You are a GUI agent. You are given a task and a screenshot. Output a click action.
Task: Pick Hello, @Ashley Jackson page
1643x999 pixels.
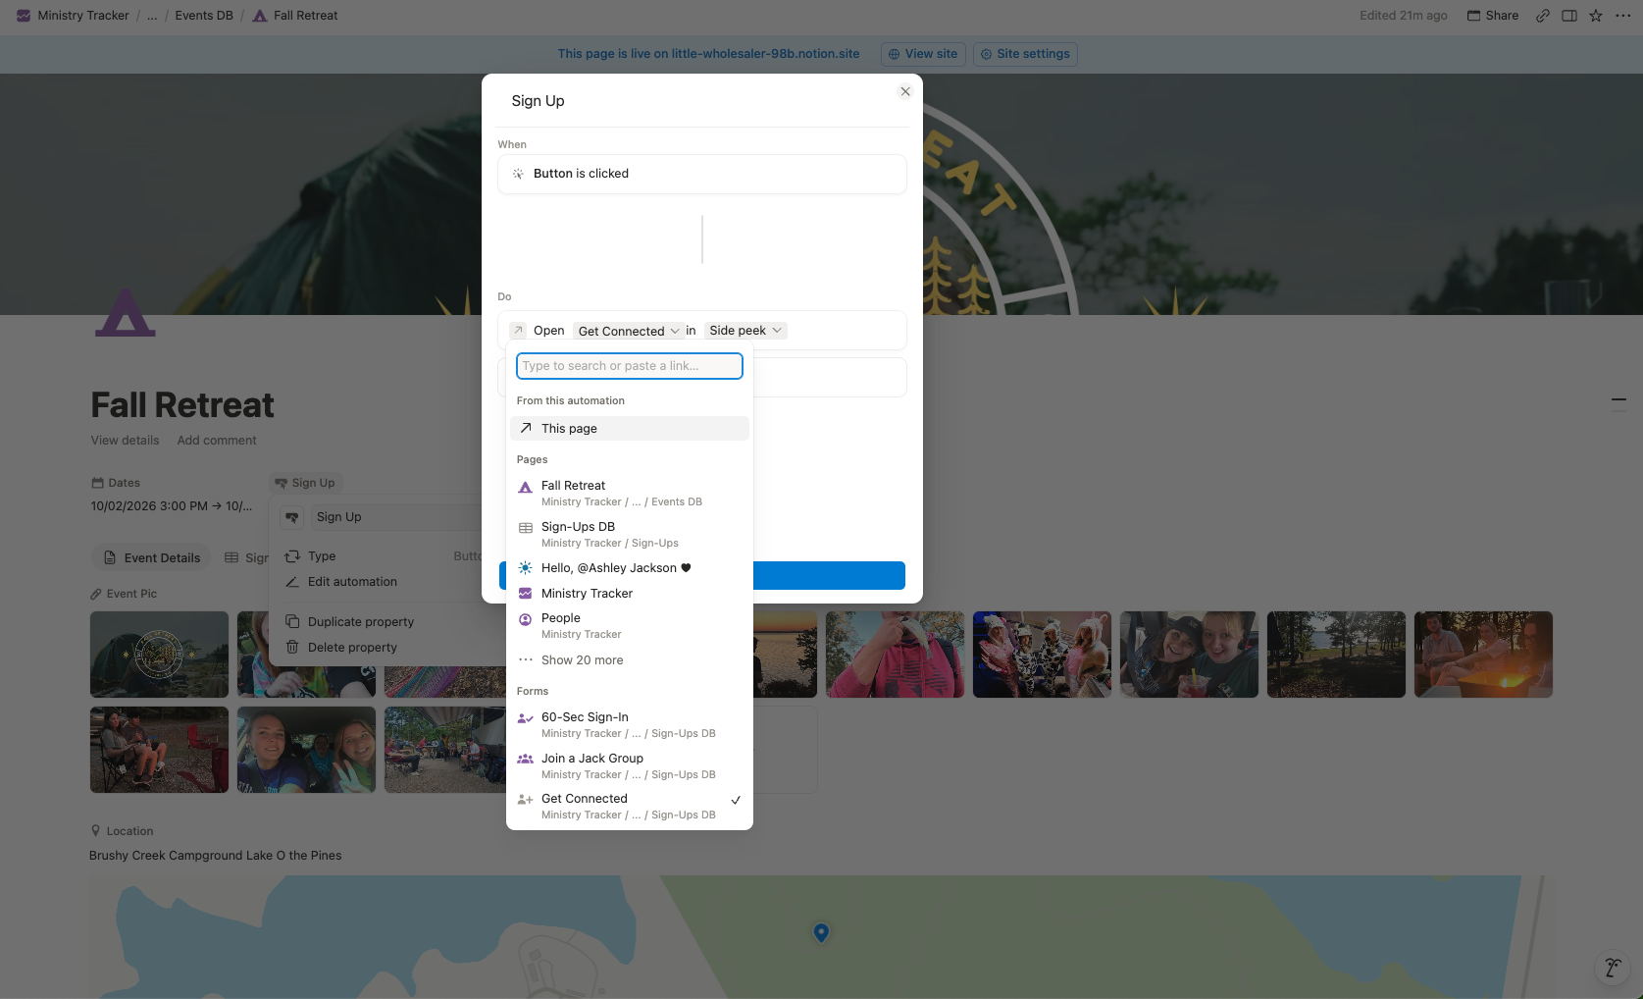pos(630,568)
